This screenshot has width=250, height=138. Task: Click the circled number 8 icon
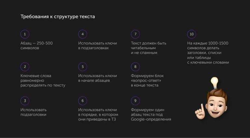click(x=135, y=67)
